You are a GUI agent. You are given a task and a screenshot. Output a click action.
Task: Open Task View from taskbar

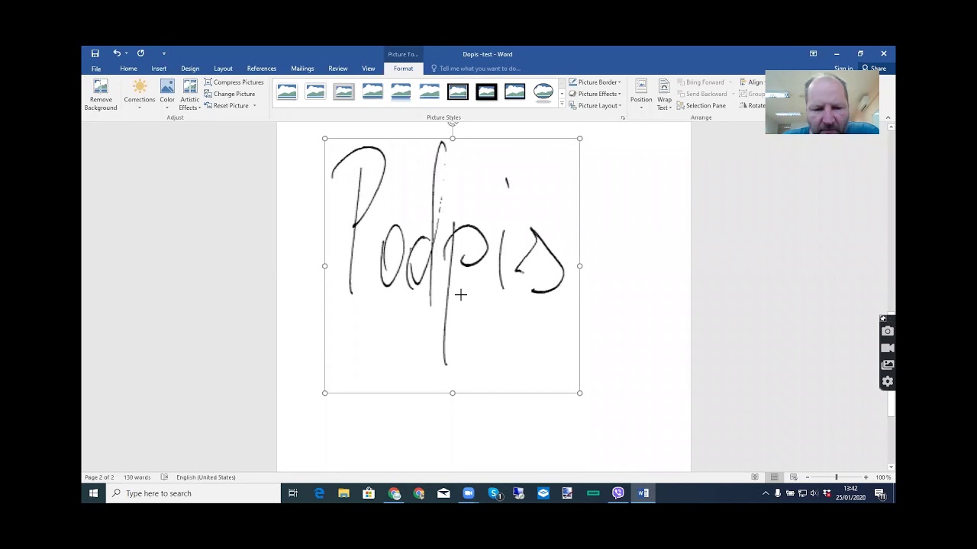293,493
